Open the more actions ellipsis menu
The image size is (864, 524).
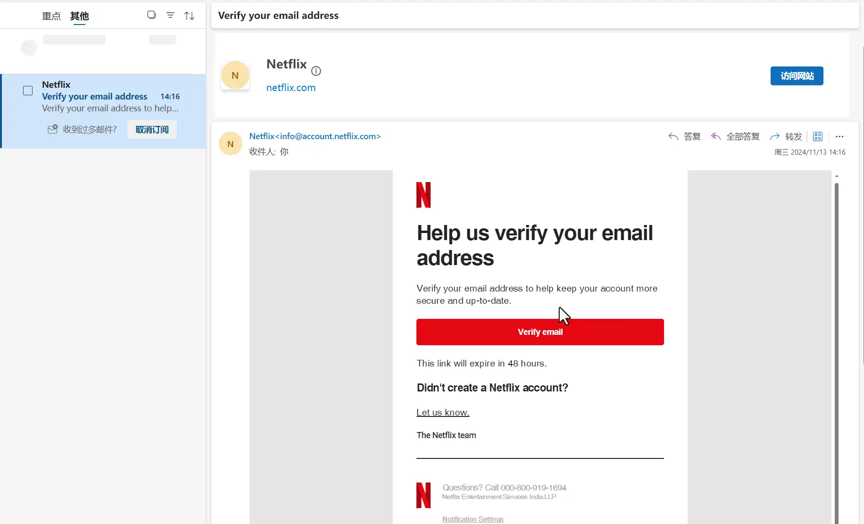click(x=839, y=136)
